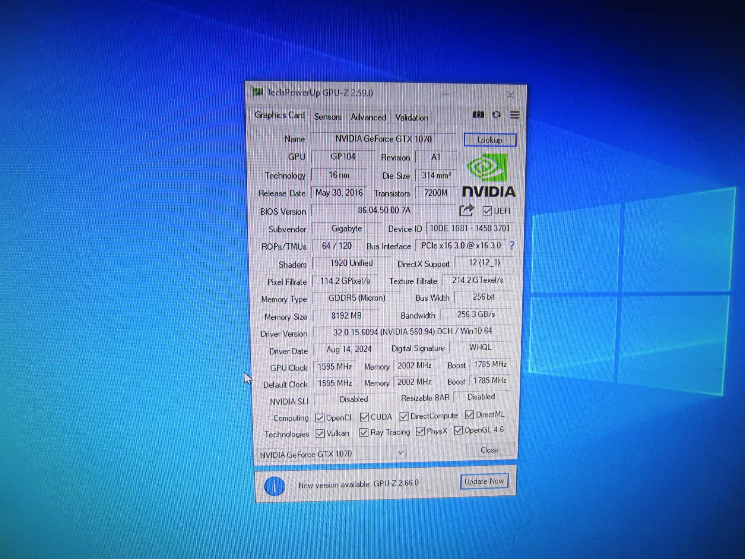745x559 pixels.
Task: Click the blue info icon in update bar
Action: tap(275, 486)
